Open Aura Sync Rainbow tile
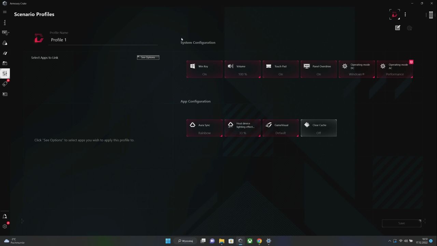 click(205, 128)
